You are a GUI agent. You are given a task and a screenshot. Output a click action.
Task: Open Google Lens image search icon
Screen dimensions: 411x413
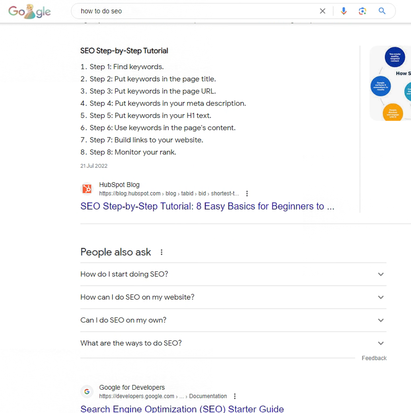pyautogui.click(x=363, y=11)
